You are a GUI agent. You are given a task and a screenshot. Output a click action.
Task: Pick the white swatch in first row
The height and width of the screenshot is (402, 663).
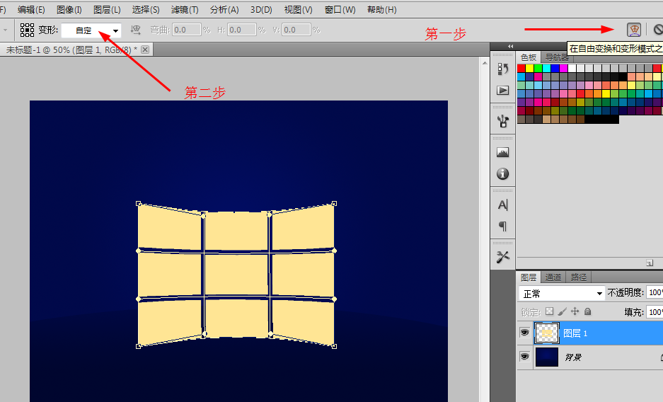(572, 68)
